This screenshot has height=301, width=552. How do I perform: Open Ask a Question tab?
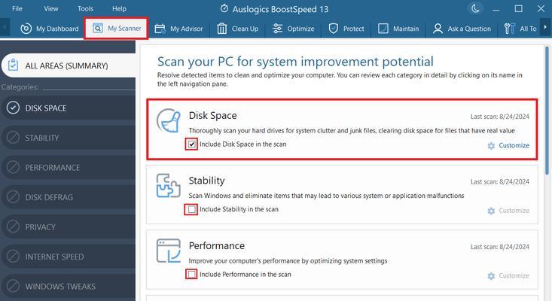(x=462, y=29)
